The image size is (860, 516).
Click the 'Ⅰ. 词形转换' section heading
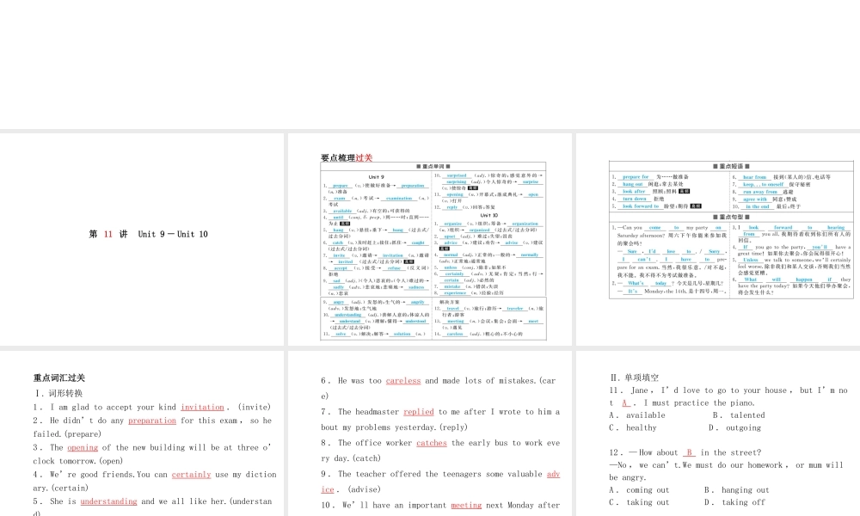click(58, 393)
